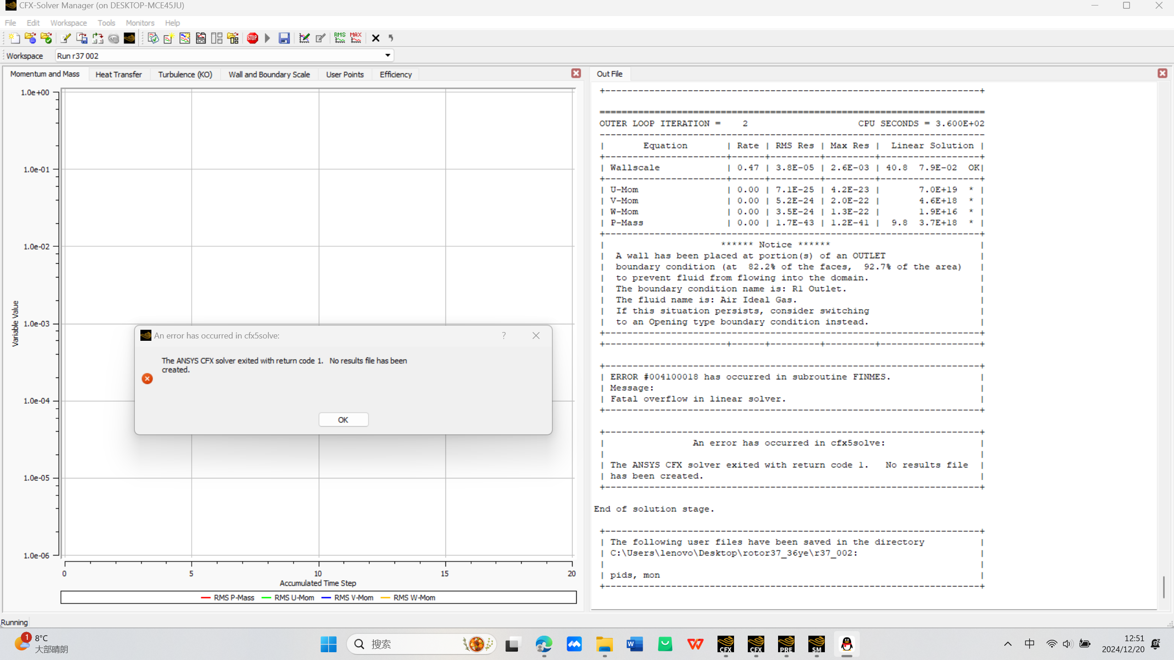Click the RMS V-Mom blue legend entry

point(347,598)
